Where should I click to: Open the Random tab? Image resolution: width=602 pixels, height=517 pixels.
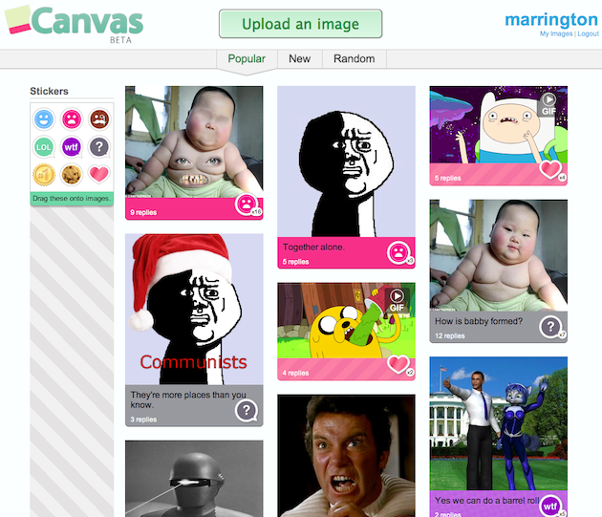pos(354,58)
